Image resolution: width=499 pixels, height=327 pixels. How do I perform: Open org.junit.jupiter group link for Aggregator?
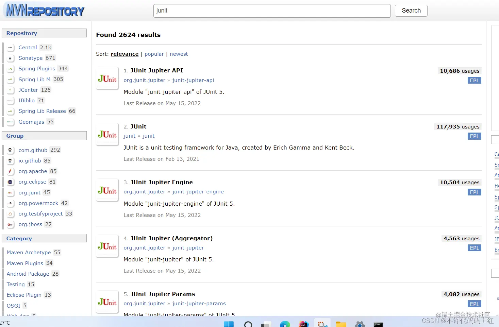click(145, 248)
